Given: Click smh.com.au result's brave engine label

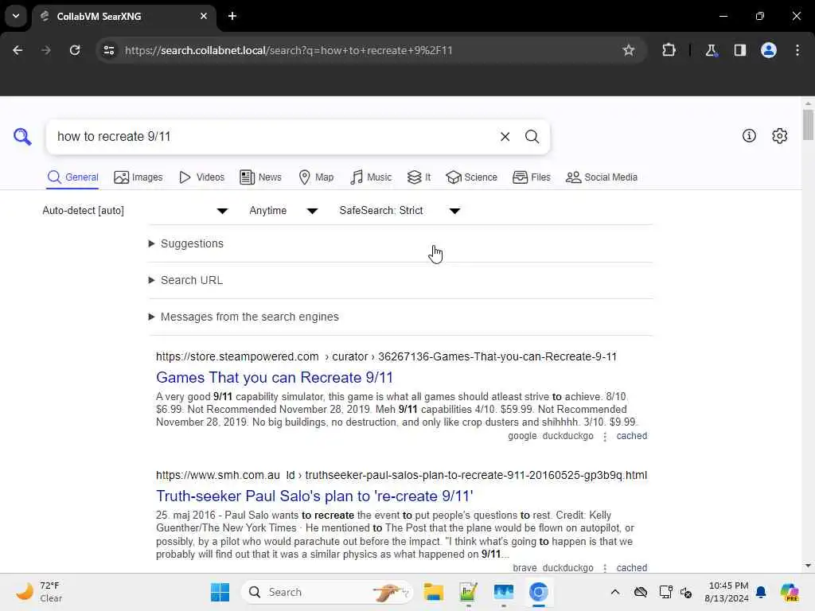Looking at the screenshot, I should pos(524,568).
